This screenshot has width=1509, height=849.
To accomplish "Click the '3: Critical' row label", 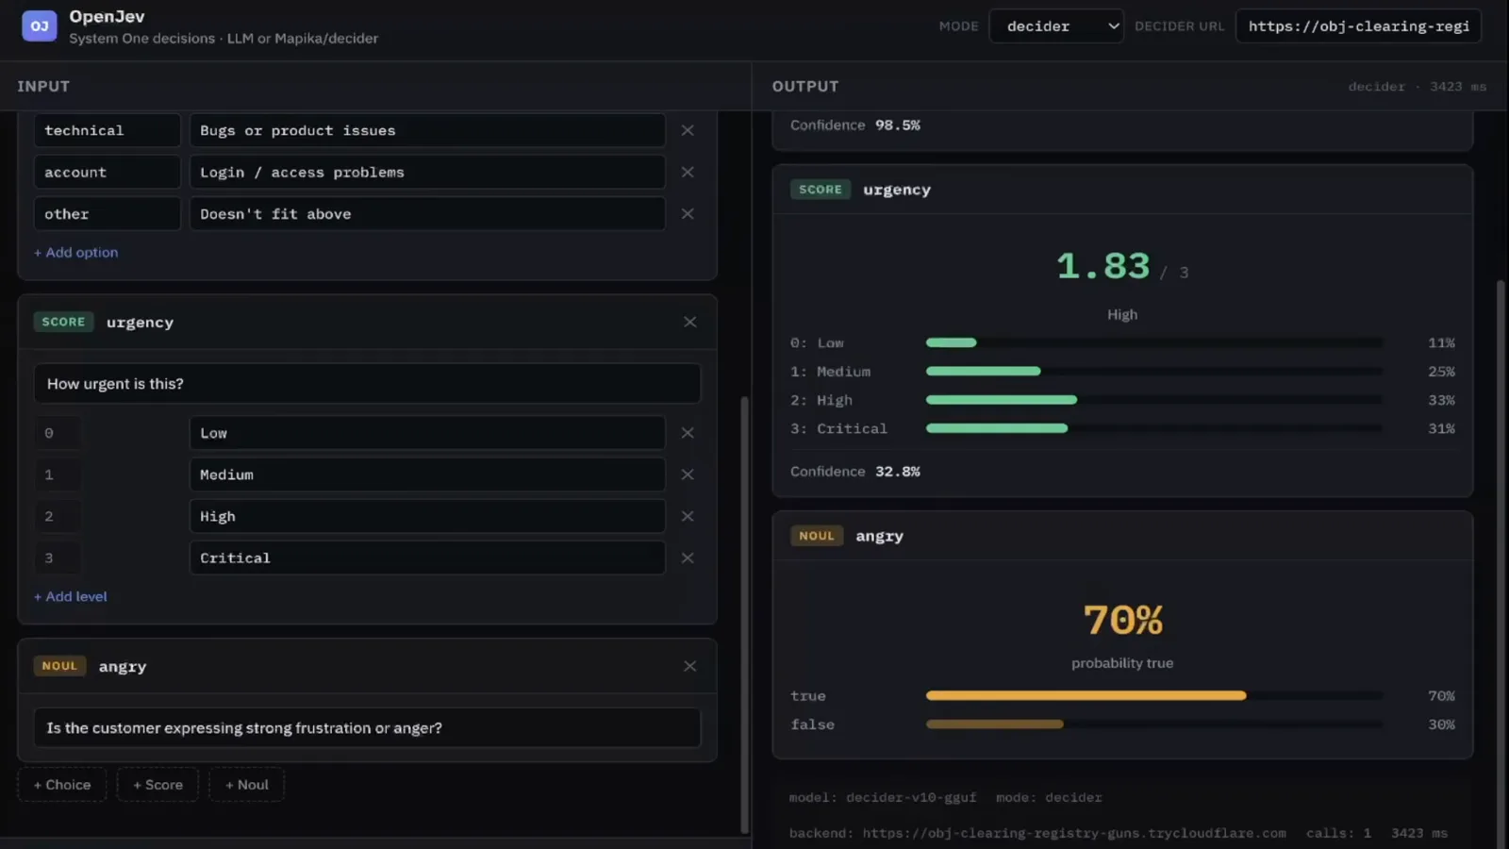I will click(838, 429).
